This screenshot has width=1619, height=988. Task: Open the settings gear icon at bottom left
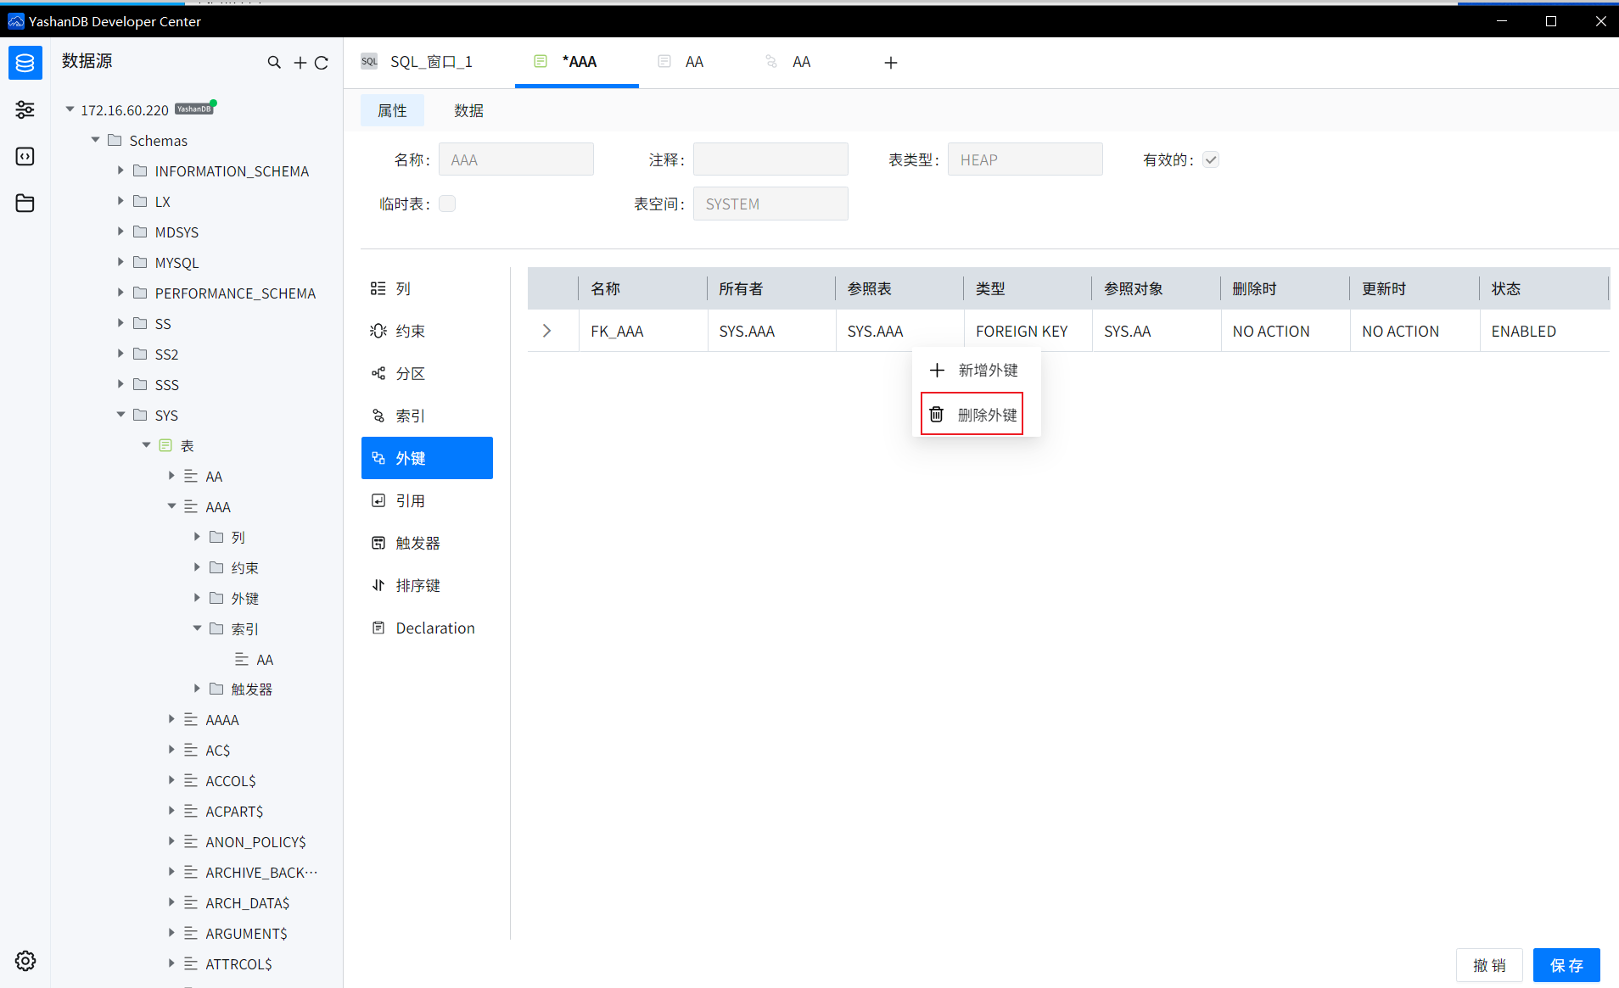[x=25, y=961]
